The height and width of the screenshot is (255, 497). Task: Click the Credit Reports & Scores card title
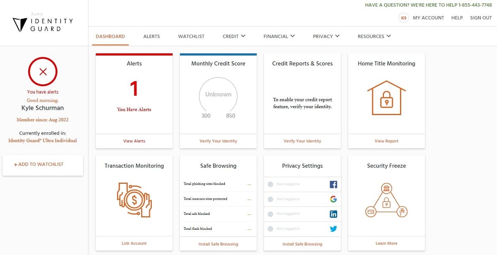tap(302, 63)
